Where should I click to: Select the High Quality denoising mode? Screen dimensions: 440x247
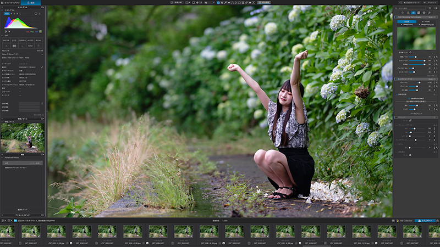coord(406,21)
